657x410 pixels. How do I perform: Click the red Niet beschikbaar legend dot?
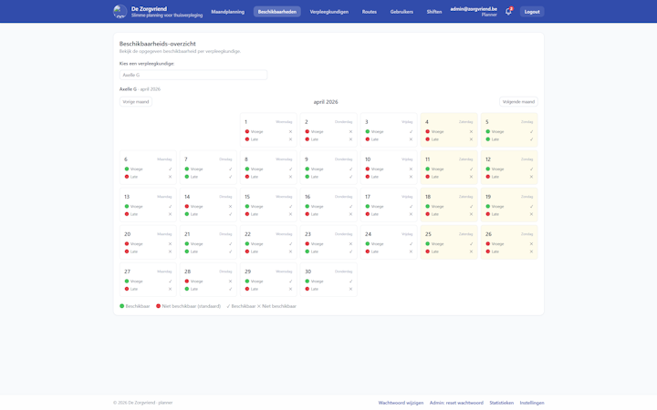159,306
